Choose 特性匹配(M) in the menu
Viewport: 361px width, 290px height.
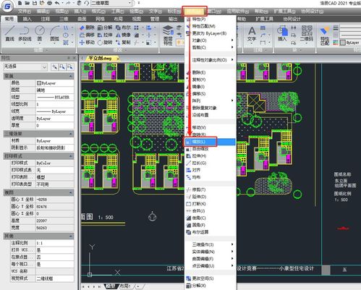point(211,26)
